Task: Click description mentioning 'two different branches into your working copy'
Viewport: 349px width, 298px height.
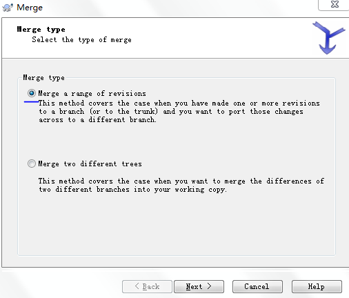Action: (x=181, y=186)
